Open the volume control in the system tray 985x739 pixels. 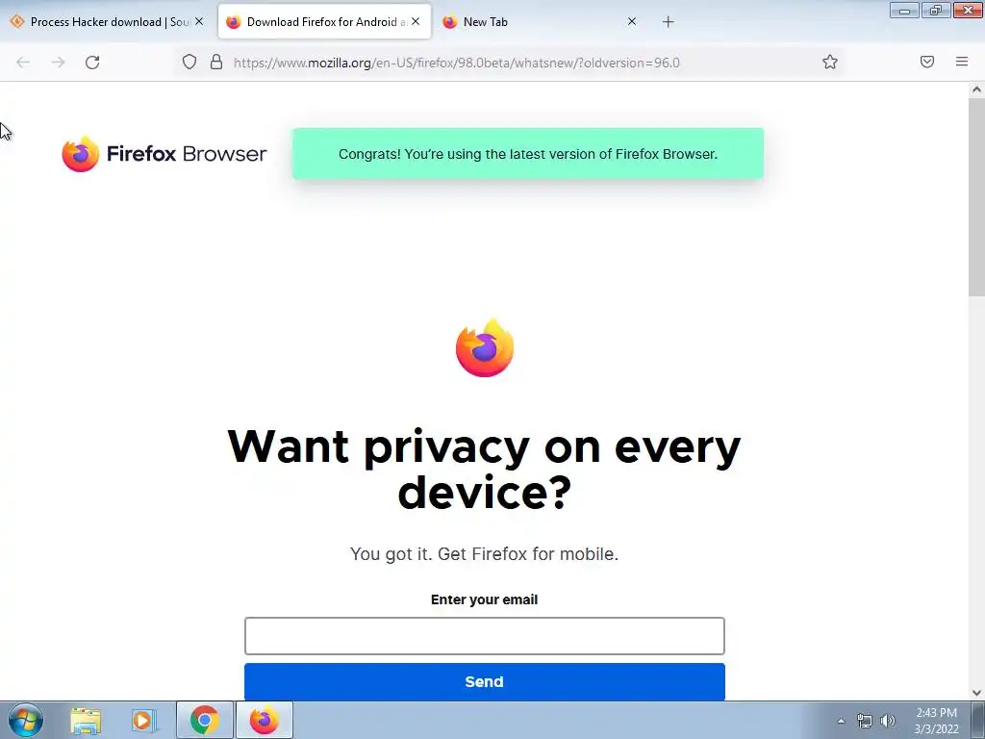pos(888,721)
